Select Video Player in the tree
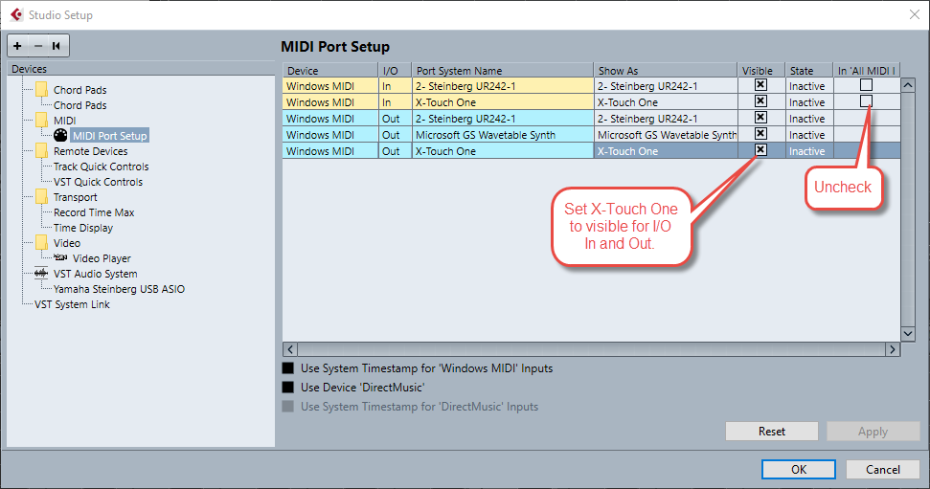Viewport: 930px width, 489px height. point(102,258)
